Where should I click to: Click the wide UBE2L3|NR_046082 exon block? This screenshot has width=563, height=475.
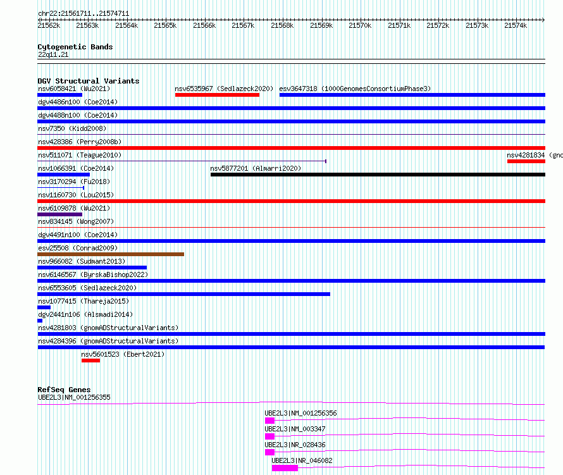pyautogui.click(x=285, y=468)
